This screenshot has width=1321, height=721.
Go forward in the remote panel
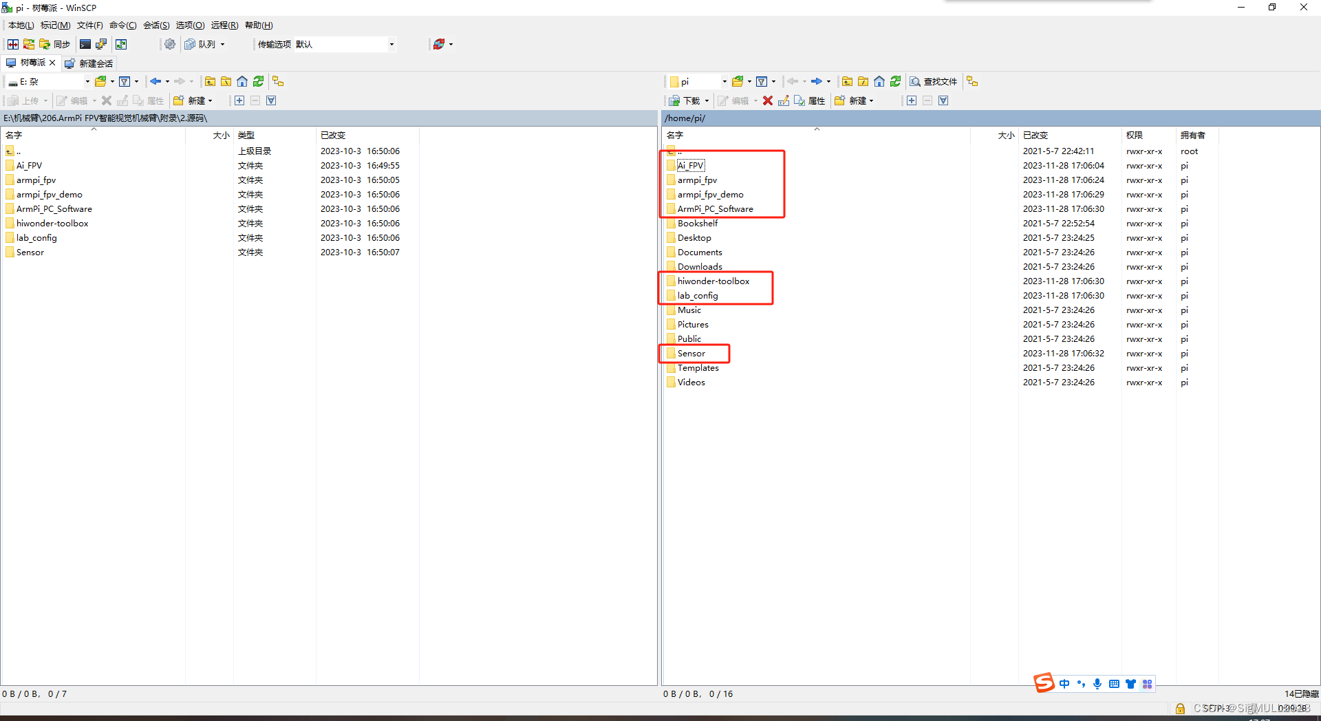pyautogui.click(x=817, y=81)
